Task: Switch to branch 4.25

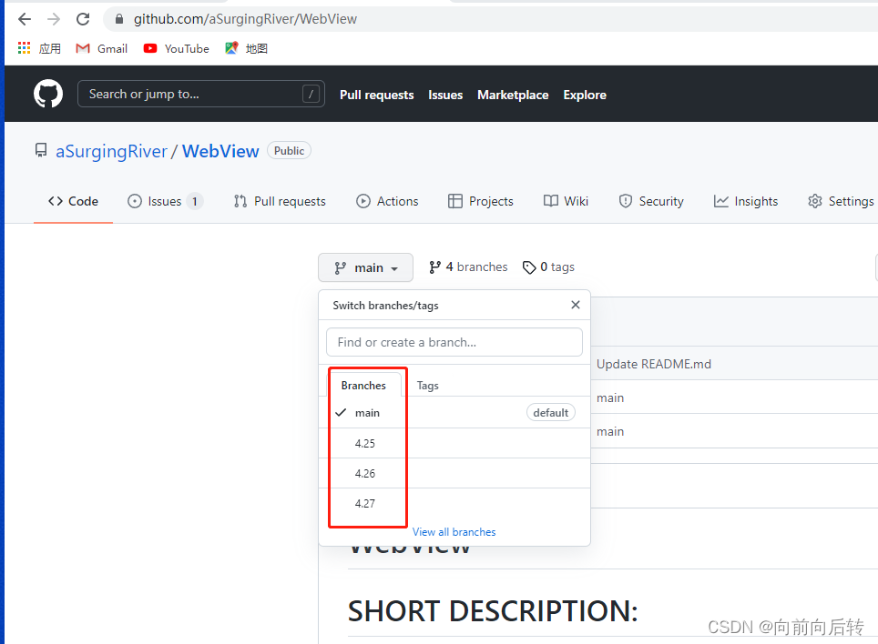Action: (454, 443)
